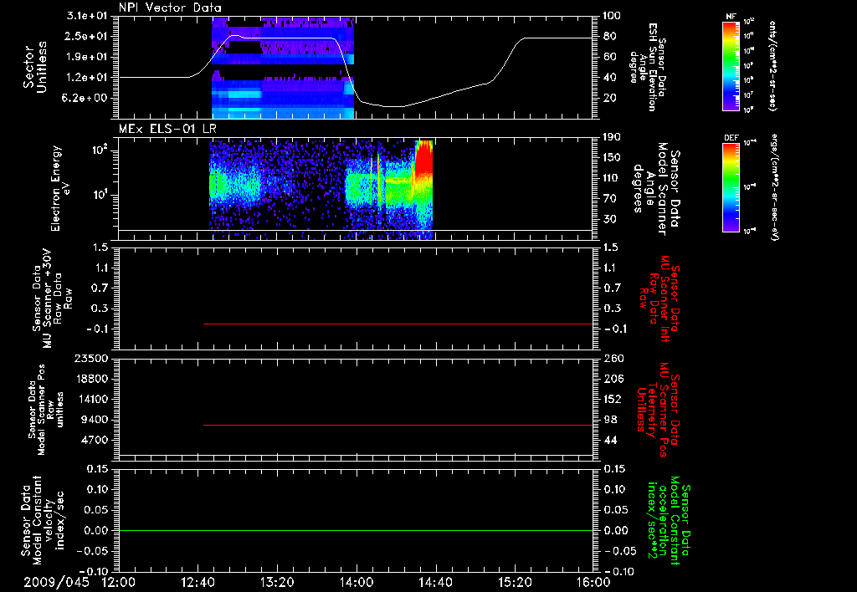This screenshot has height=592, width=857.
Task: Click the 23500 scanner position tick label
Action: [90, 358]
